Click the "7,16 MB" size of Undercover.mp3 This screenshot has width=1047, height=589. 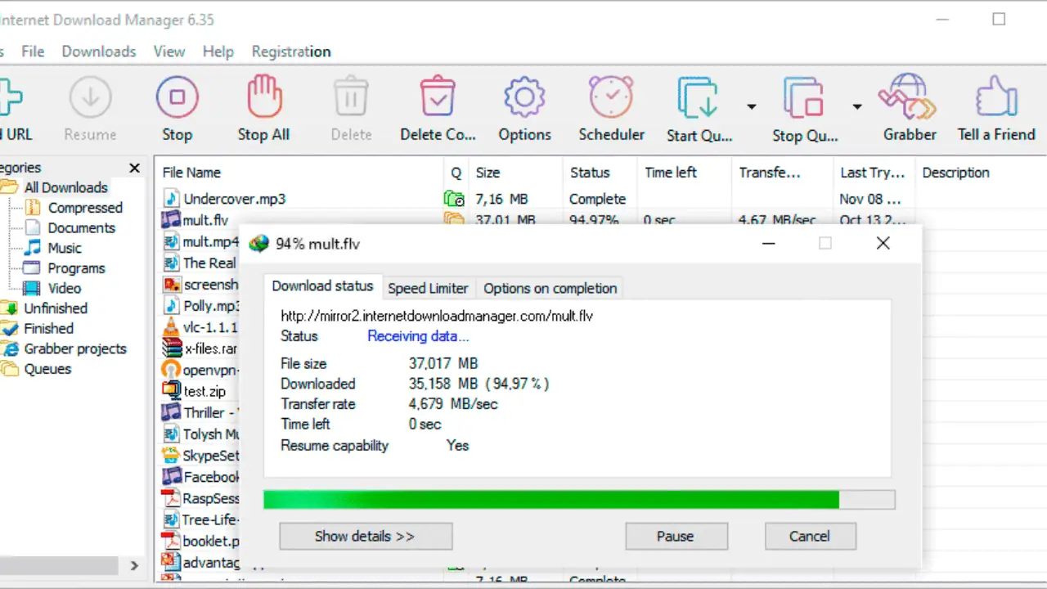point(501,199)
